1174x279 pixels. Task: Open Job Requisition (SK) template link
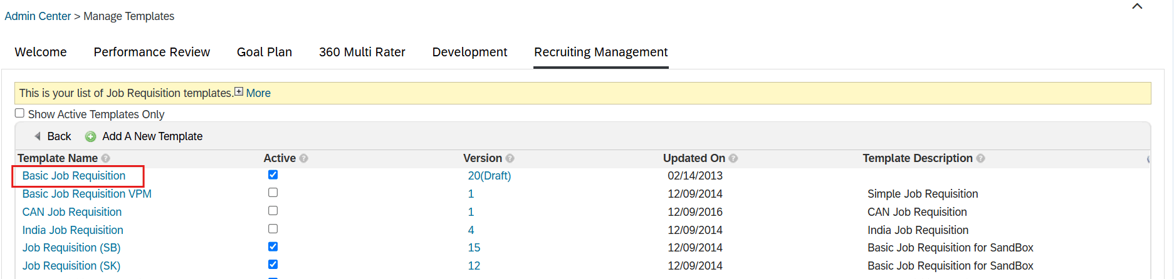[71, 266]
